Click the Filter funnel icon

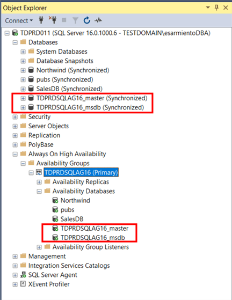click(x=75, y=20)
